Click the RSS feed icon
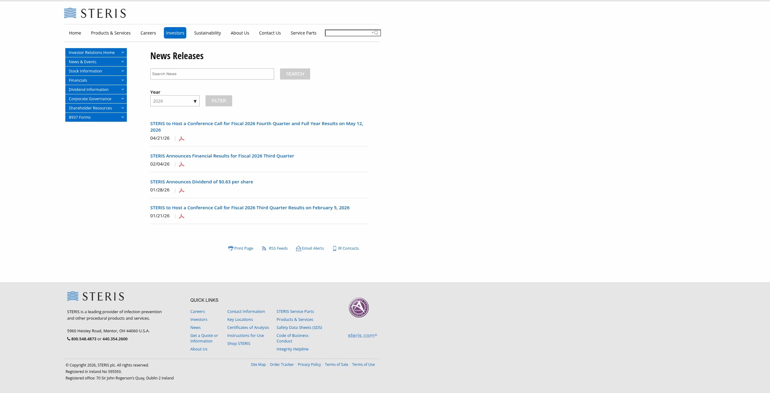The width and height of the screenshot is (770, 393). pos(264,248)
